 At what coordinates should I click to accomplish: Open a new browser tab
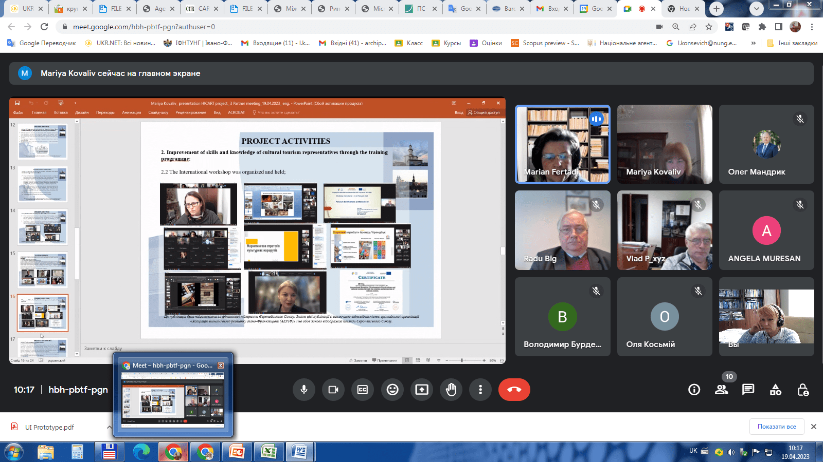coord(716,9)
